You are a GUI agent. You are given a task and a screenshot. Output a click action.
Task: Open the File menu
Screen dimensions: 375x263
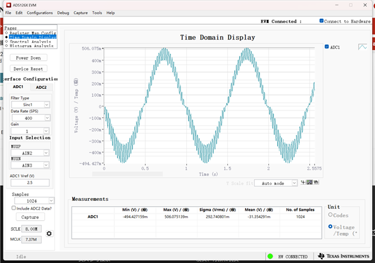pyautogui.click(x=8, y=13)
